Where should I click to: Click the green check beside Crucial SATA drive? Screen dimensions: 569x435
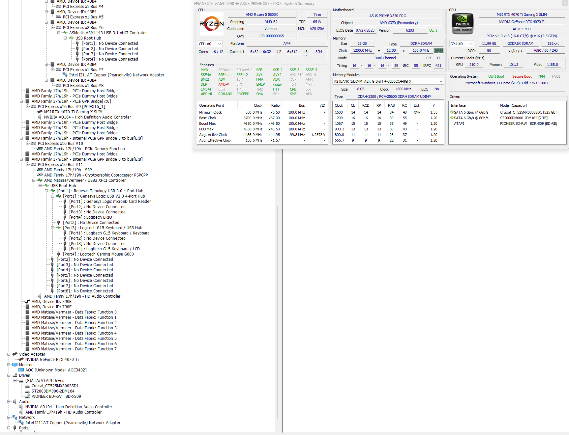point(452,112)
